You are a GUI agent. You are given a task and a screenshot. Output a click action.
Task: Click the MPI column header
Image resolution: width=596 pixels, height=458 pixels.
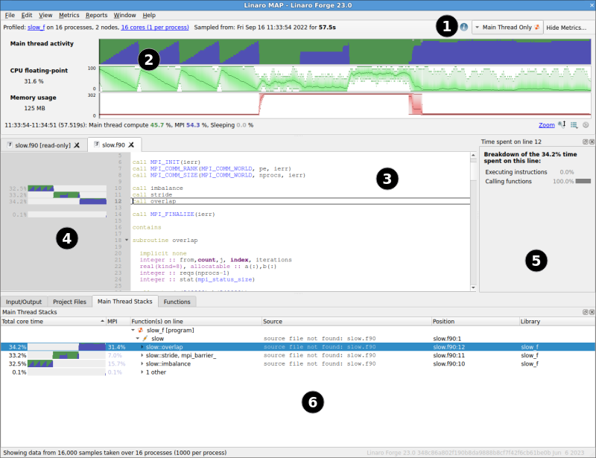[x=118, y=322]
